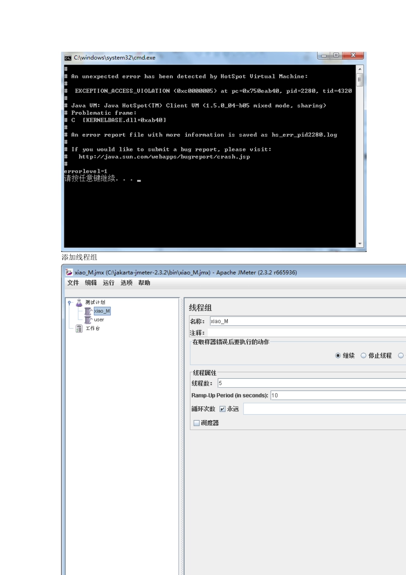The width and height of the screenshot is (406, 575).
Task: Open the 文件 menu
Action: coord(73,283)
